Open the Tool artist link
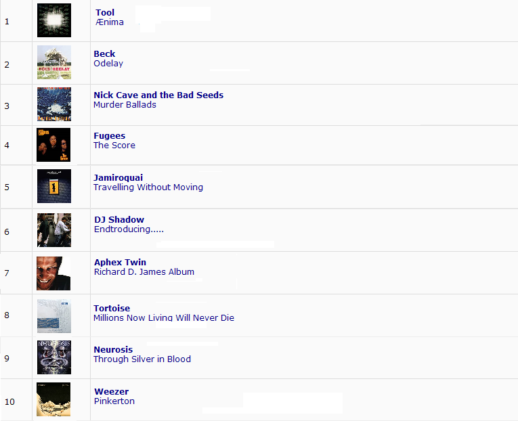This screenshot has width=518, height=421. 105,13
